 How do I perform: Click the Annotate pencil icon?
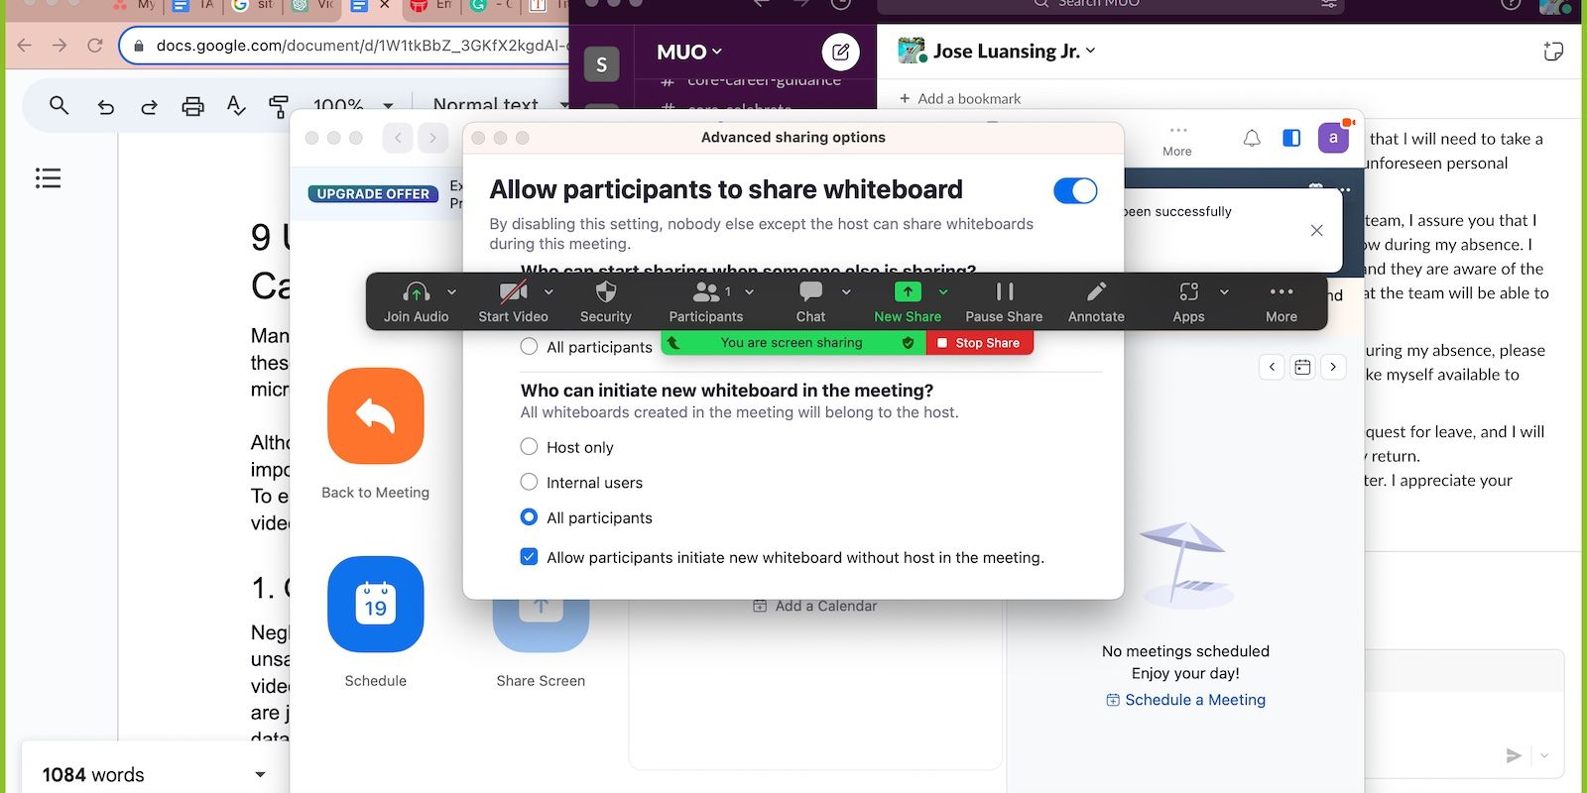(x=1096, y=292)
